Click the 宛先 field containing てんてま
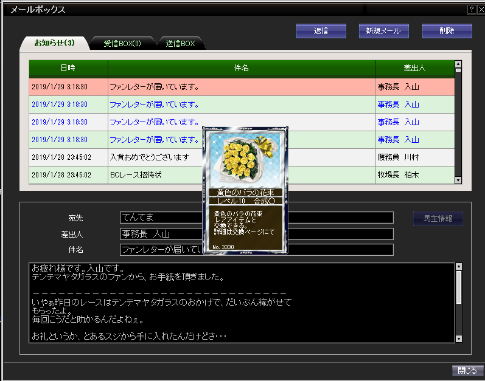This screenshot has height=381, width=485. (161, 218)
